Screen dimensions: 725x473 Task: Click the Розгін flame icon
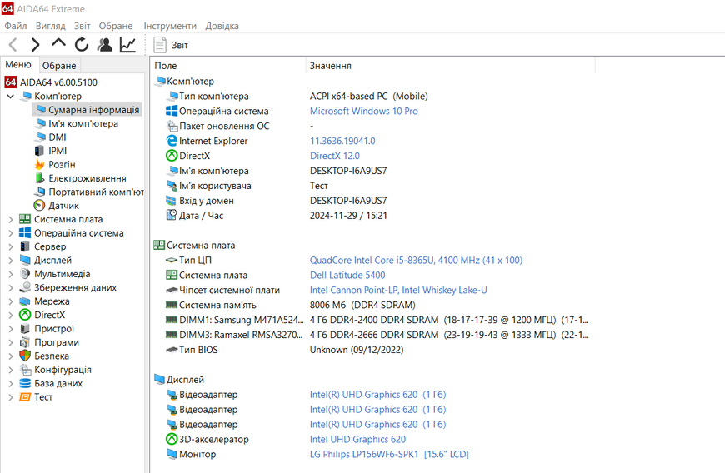(x=40, y=164)
